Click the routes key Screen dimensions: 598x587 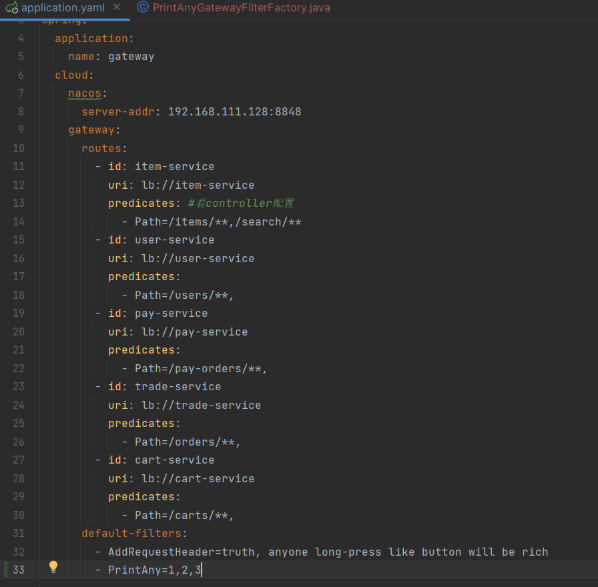coord(103,148)
